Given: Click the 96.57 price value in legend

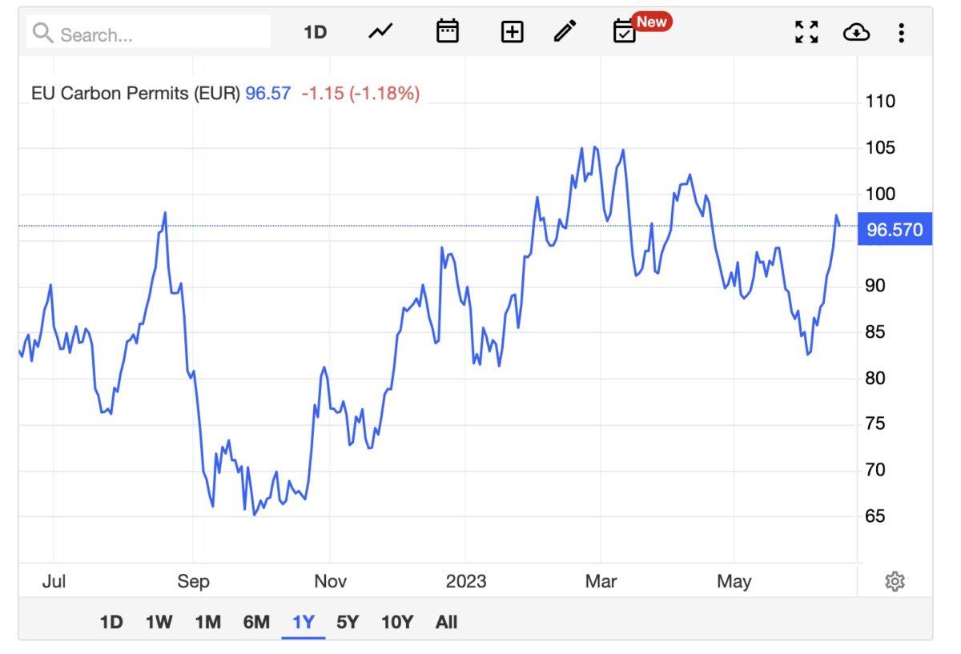Looking at the screenshot, I should [x=268, y=93].
